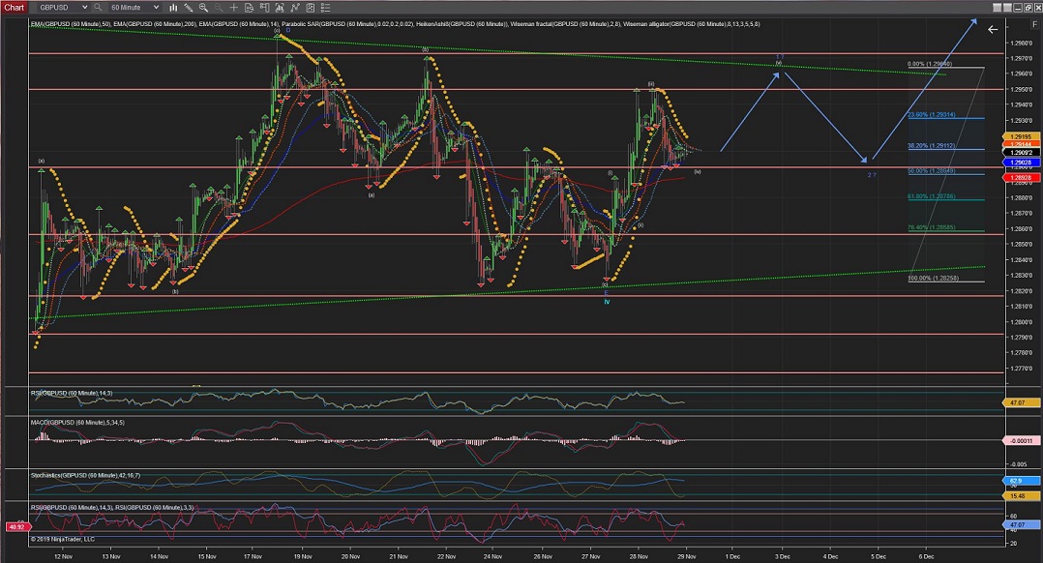Select the drawing tools pencil icon
This screenshot has width=1043, height=563.
(189, 8)
